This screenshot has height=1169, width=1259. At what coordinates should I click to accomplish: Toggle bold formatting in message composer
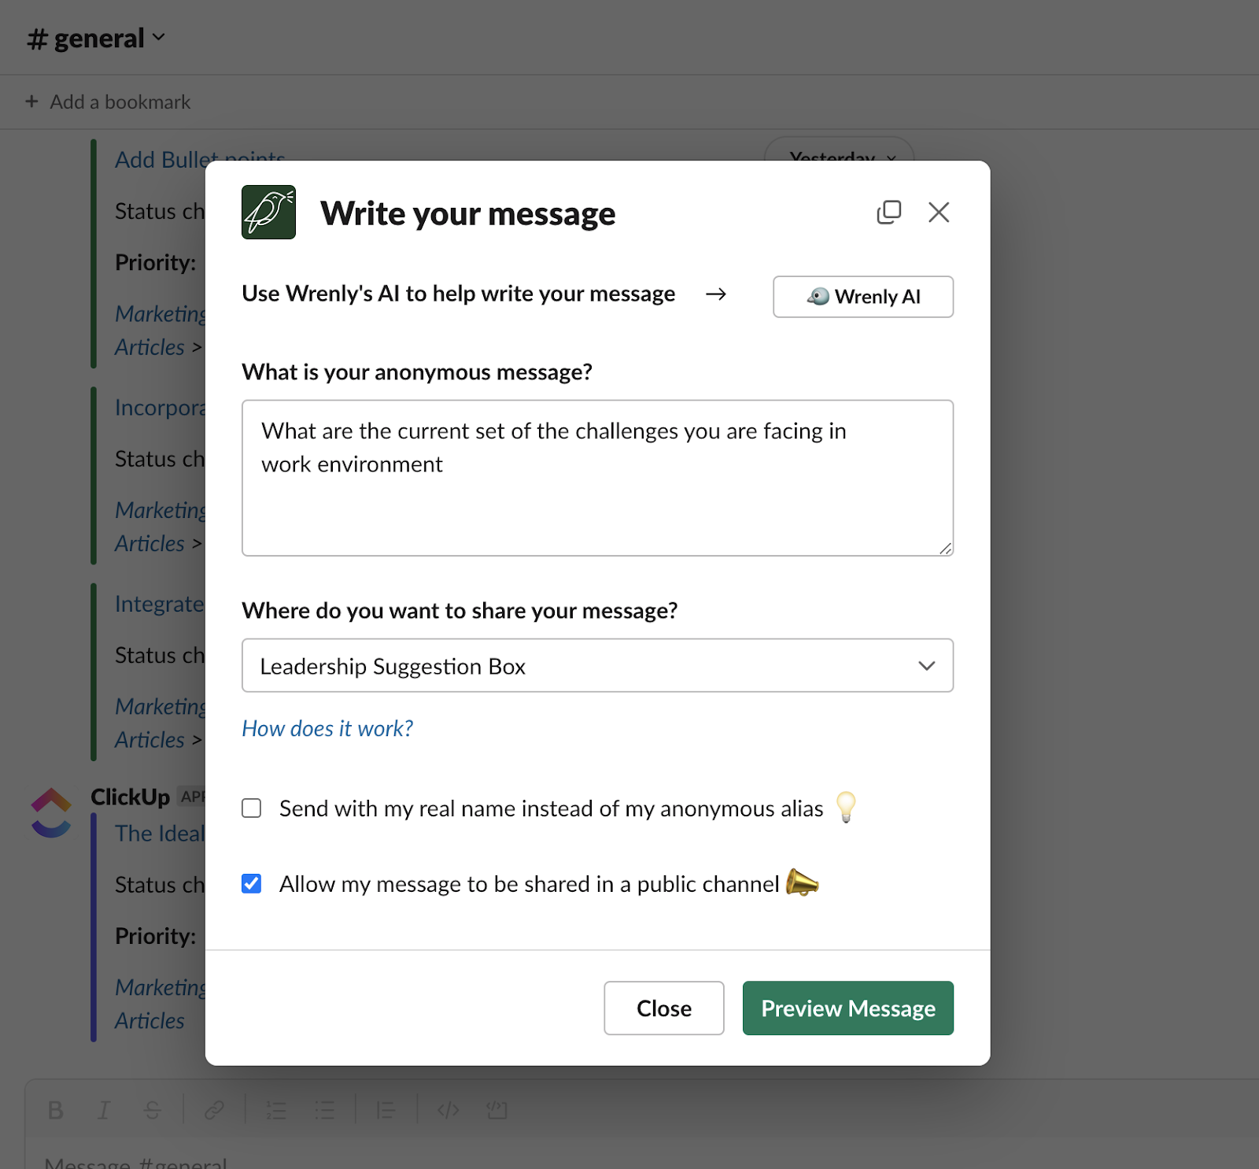point(55,1111)
